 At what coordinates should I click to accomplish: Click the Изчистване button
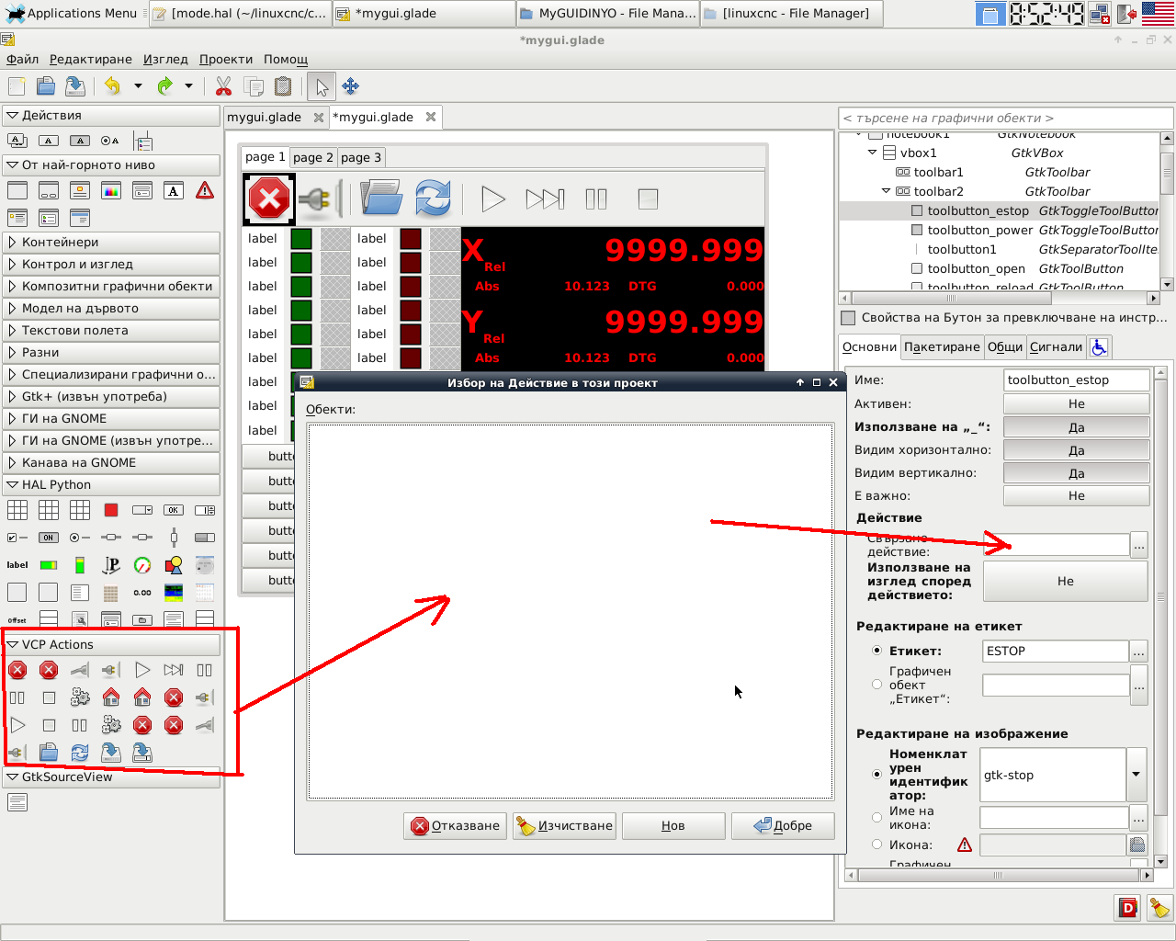pos(564,826)
